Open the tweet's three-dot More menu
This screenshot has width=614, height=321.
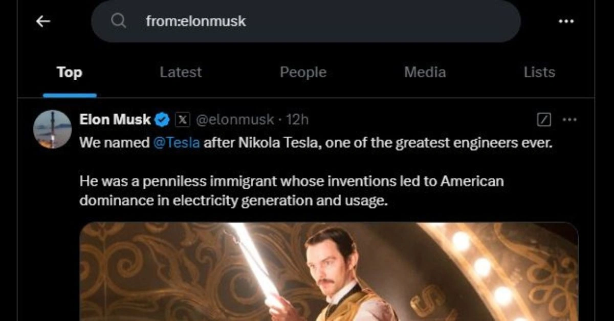[569, 120]
